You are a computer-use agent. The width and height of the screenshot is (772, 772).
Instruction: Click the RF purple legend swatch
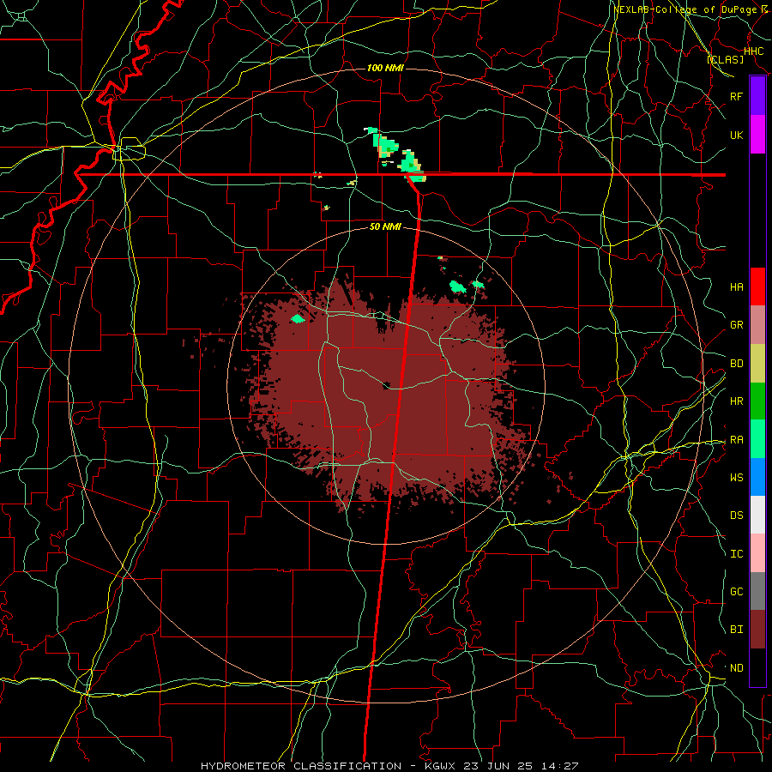(x=757, y=96)
